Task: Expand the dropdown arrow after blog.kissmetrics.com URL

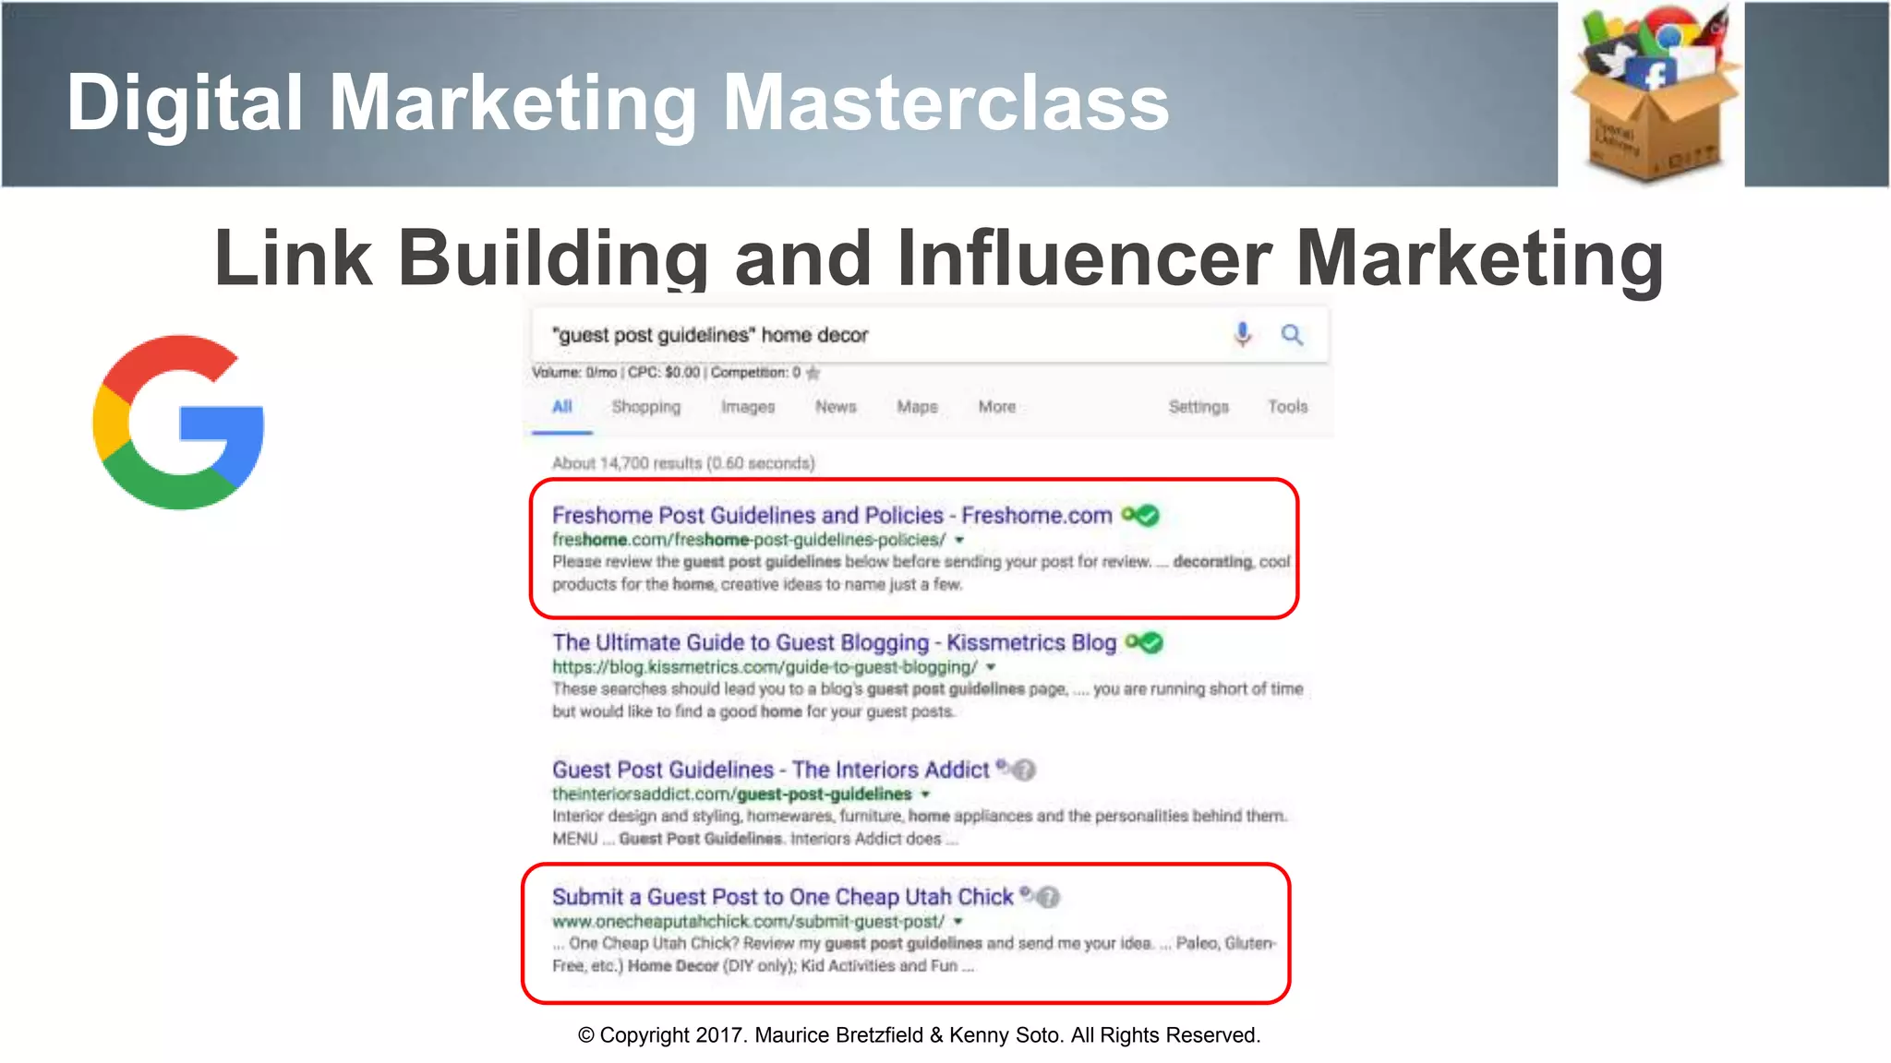Action: pyautogui.click(x=991, y=667)
